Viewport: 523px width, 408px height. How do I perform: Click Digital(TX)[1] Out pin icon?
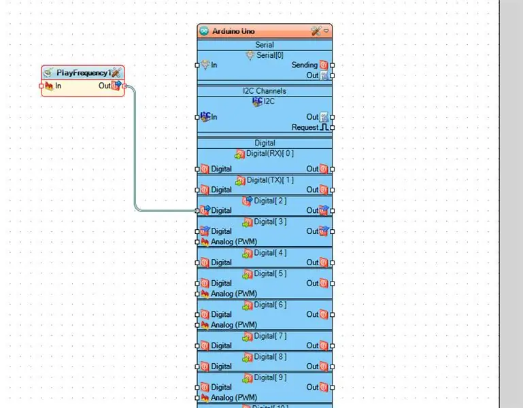pos(324,190)
